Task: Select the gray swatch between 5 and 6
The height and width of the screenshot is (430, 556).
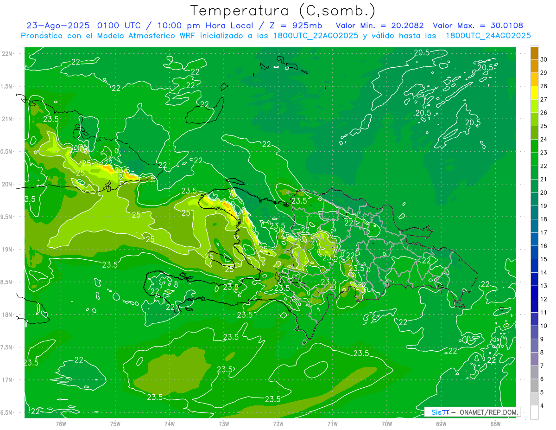Action: (534, 385)
